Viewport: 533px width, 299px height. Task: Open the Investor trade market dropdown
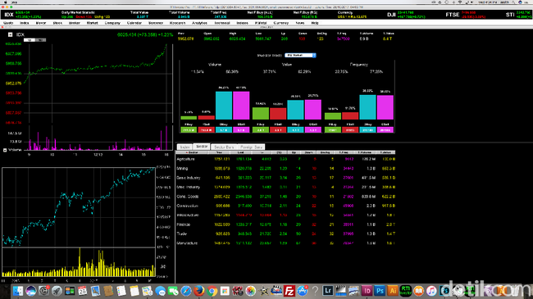point(300,55)
